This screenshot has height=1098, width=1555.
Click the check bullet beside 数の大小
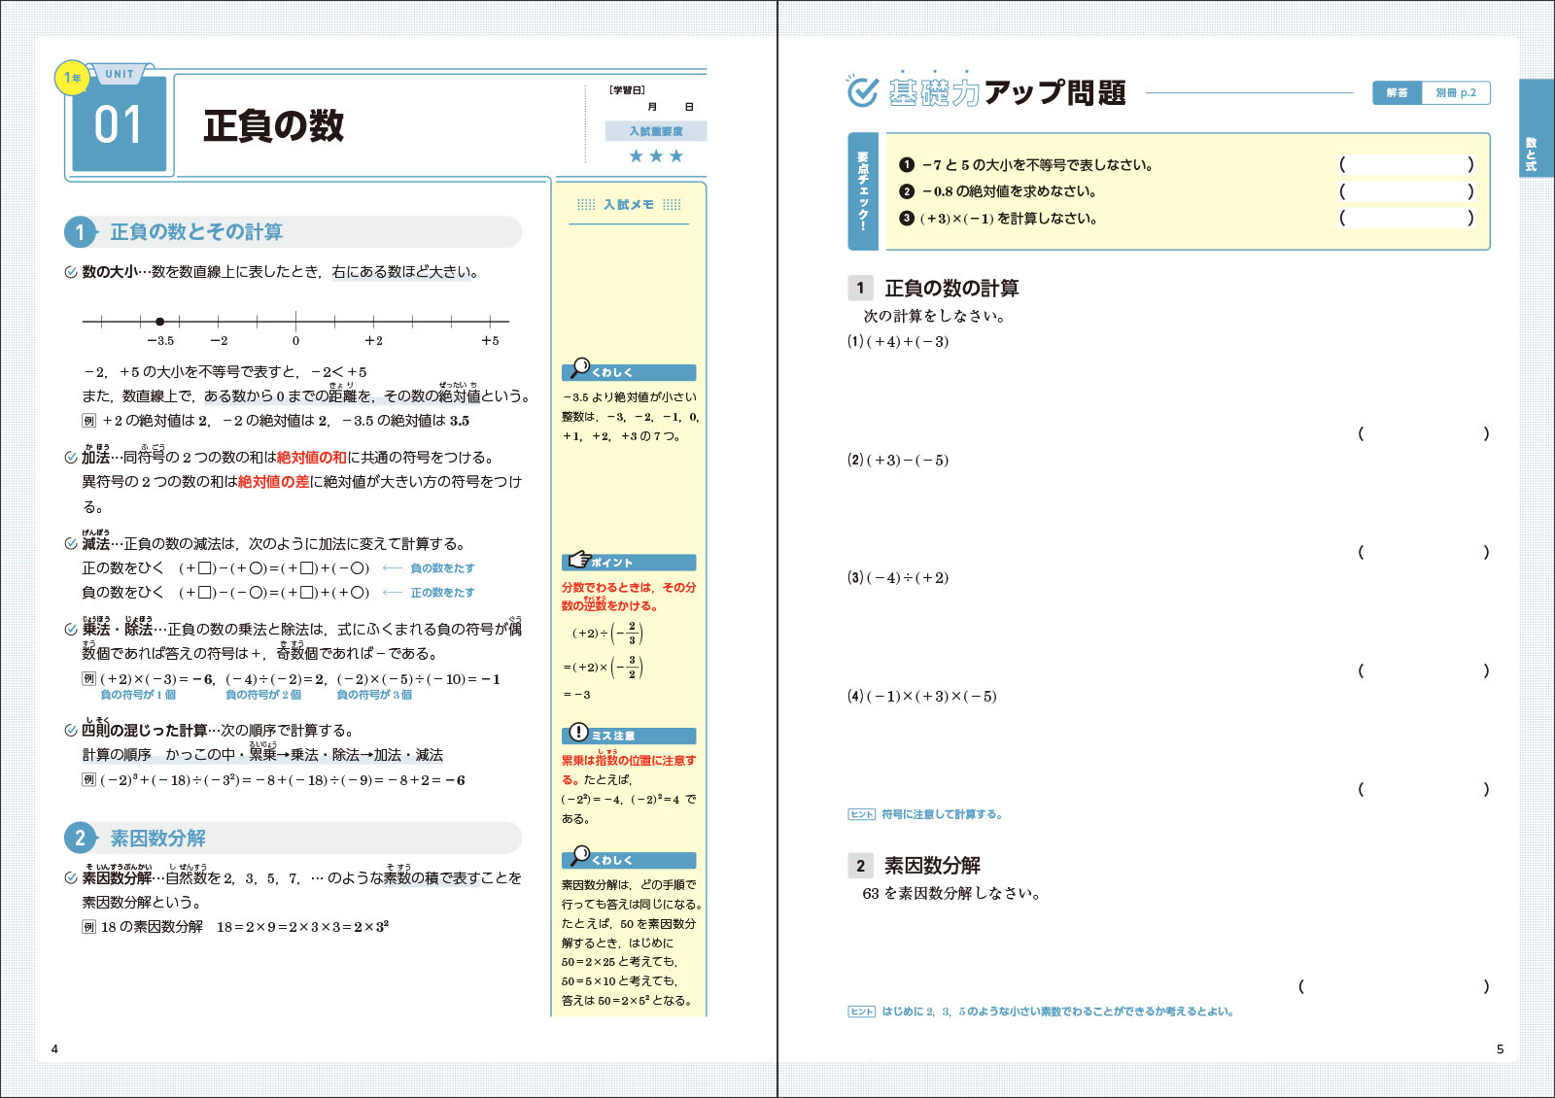coord(71,272)
